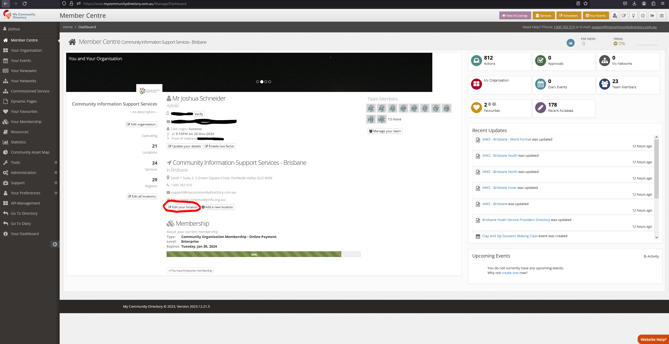The width and height of the screenshot is (669, 344).
Task: Click the View All Listings button
Action: (x=515, y=16)
